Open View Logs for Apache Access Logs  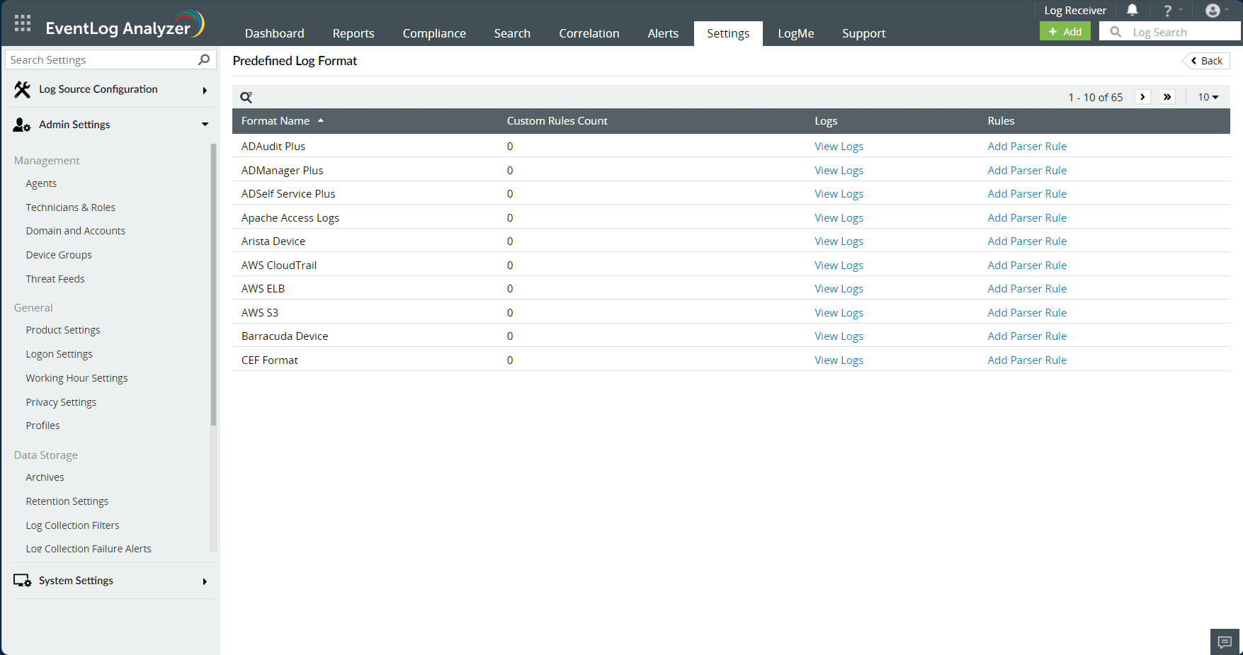click(839, 217)
